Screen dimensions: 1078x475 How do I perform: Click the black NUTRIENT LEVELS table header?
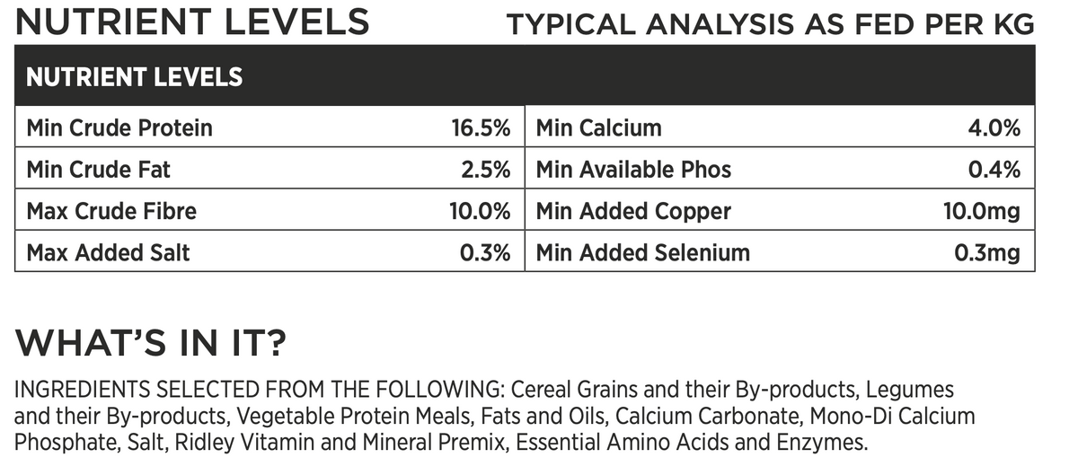(x=526, y=76)
